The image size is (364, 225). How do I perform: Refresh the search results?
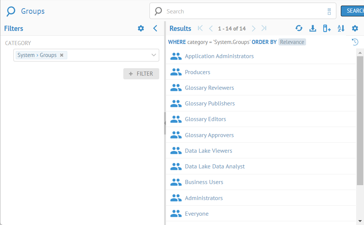(x=299, y=28)
